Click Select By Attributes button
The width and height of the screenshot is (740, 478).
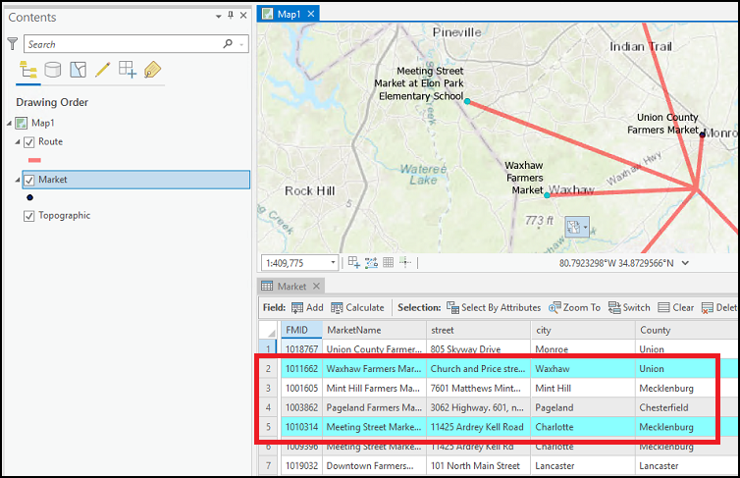(x=493, y=307)
